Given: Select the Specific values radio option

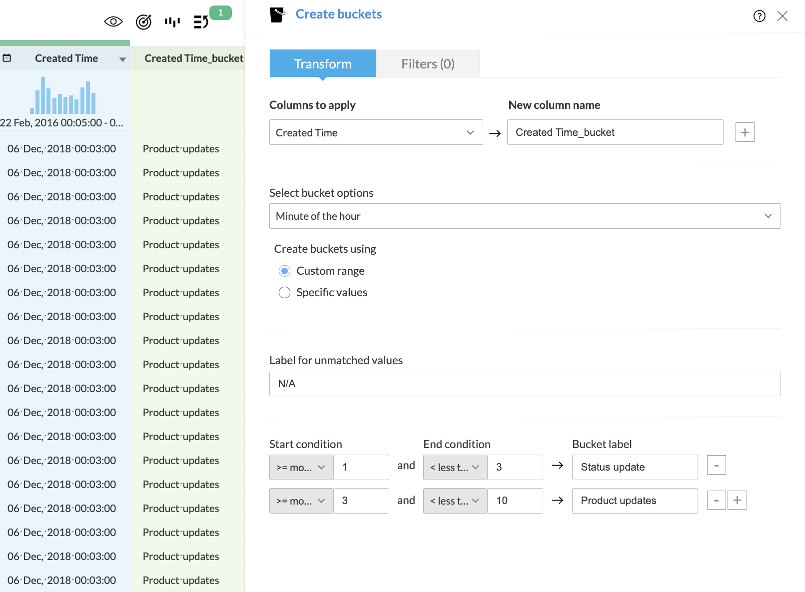Looking at the screenshot, I should pos(284,292).
